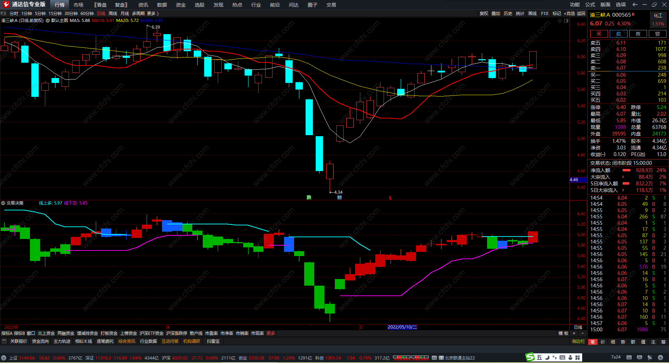
Task: Open the Sogou soft keyboard icon
Action: (562, 357)
